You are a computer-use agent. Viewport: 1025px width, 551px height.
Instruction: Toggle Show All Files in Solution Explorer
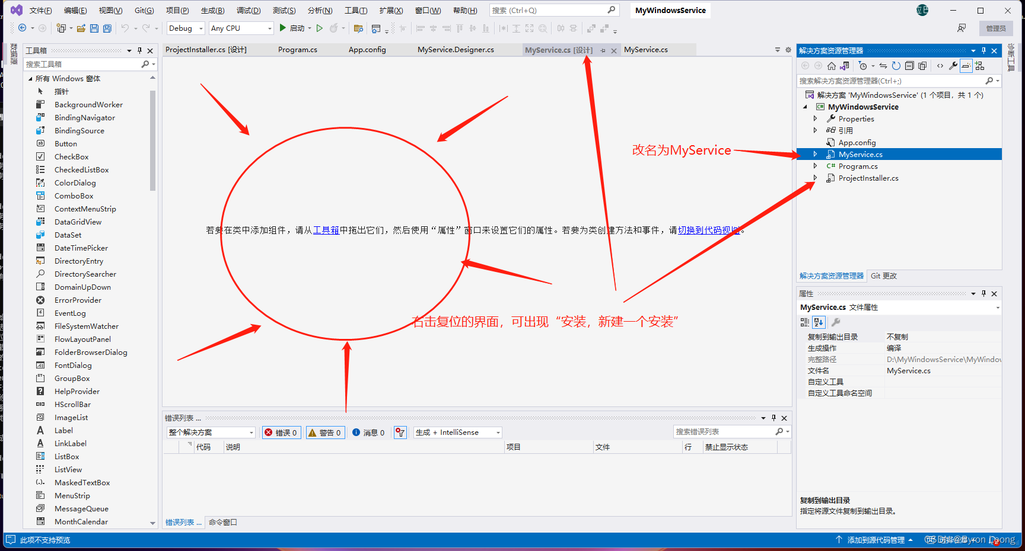(922, 66)
